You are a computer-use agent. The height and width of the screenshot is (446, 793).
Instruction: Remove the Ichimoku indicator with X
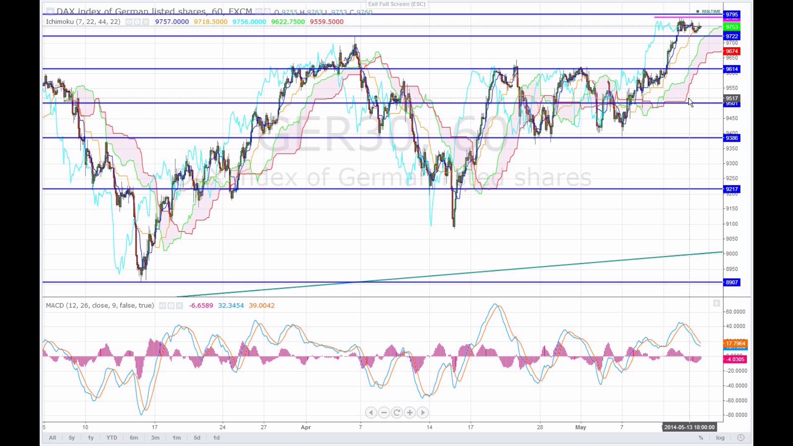tap(145, 22)
